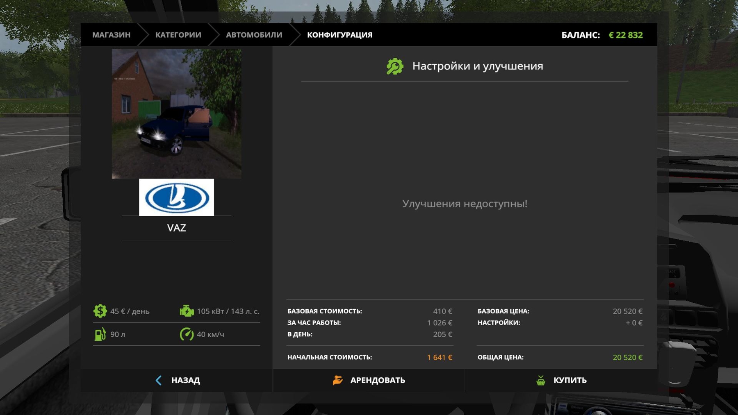Click the balance amount € 22 832
Image resolution: width=738 pixels, height=415 pixels.
pos(625,35)
